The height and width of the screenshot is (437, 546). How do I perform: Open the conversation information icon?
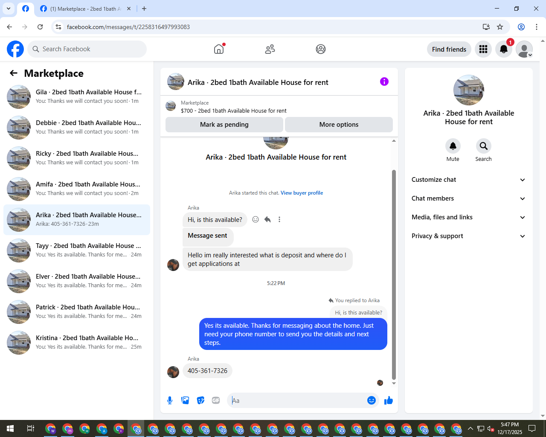click(384, 82)
